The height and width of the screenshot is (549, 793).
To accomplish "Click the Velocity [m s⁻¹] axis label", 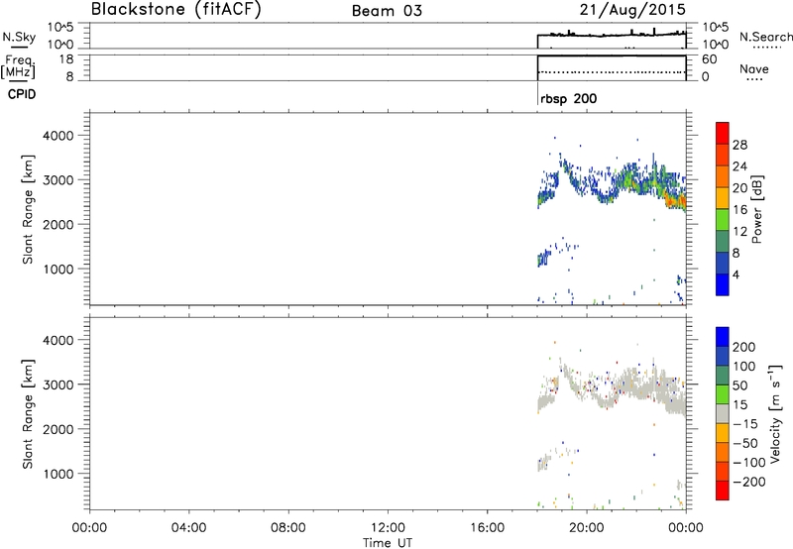I will pyautogui.click(x=775, y=413).
